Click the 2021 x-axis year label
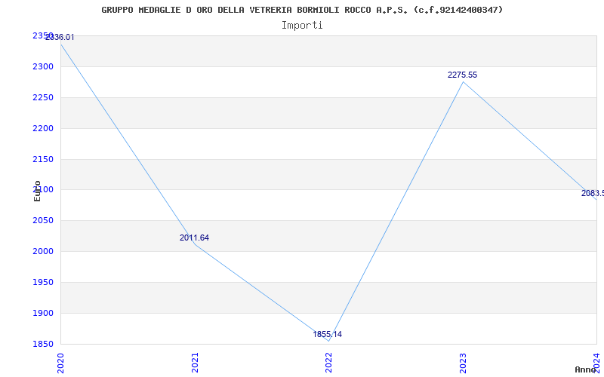Image resolution: width=604 pixels, height=377 pixels. pos(195,363)
